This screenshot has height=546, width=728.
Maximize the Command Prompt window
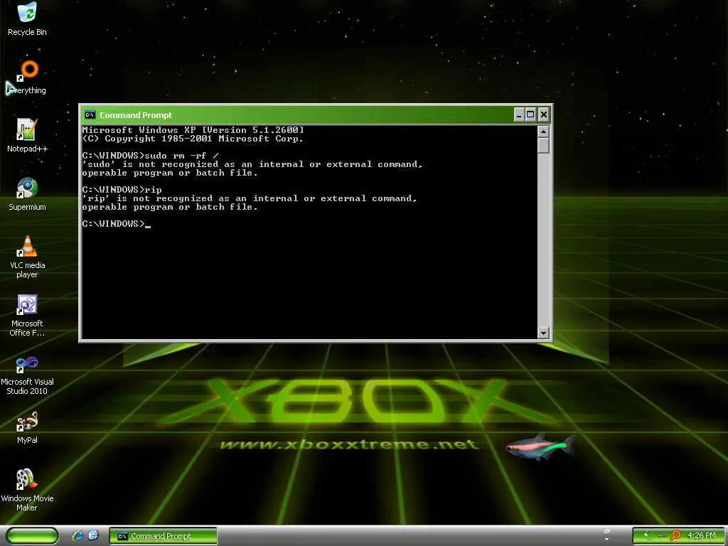(530, 114)
